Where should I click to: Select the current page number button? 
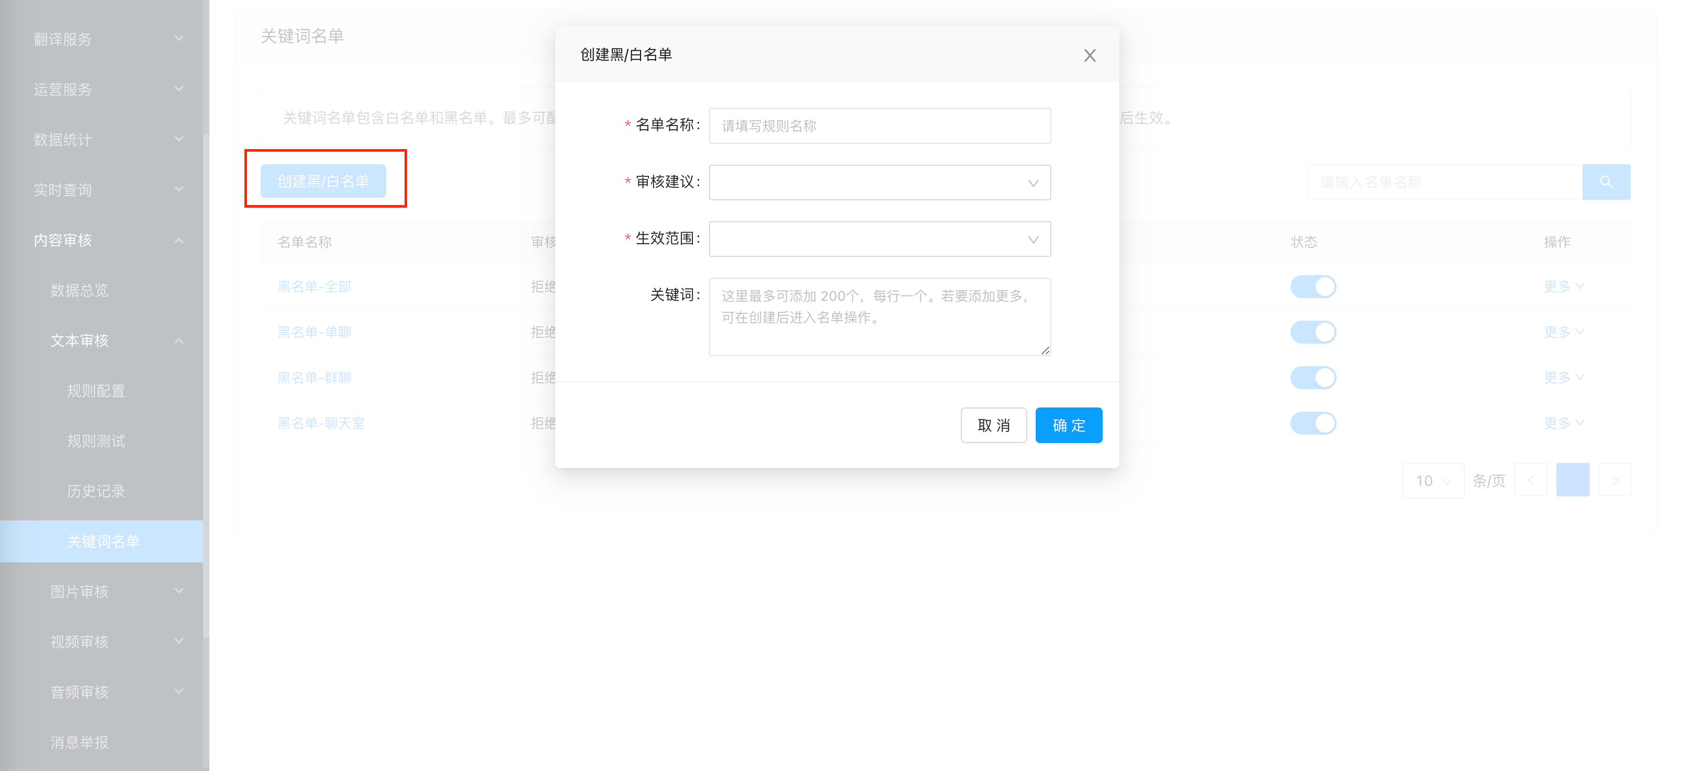pos(1573,481)
